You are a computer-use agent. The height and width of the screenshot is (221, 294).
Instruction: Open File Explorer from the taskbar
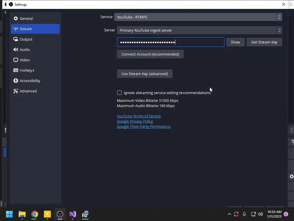pos(22,214)
